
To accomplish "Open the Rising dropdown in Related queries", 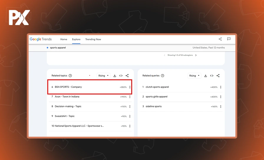I will pyautogui.click(x=194, y=76).
